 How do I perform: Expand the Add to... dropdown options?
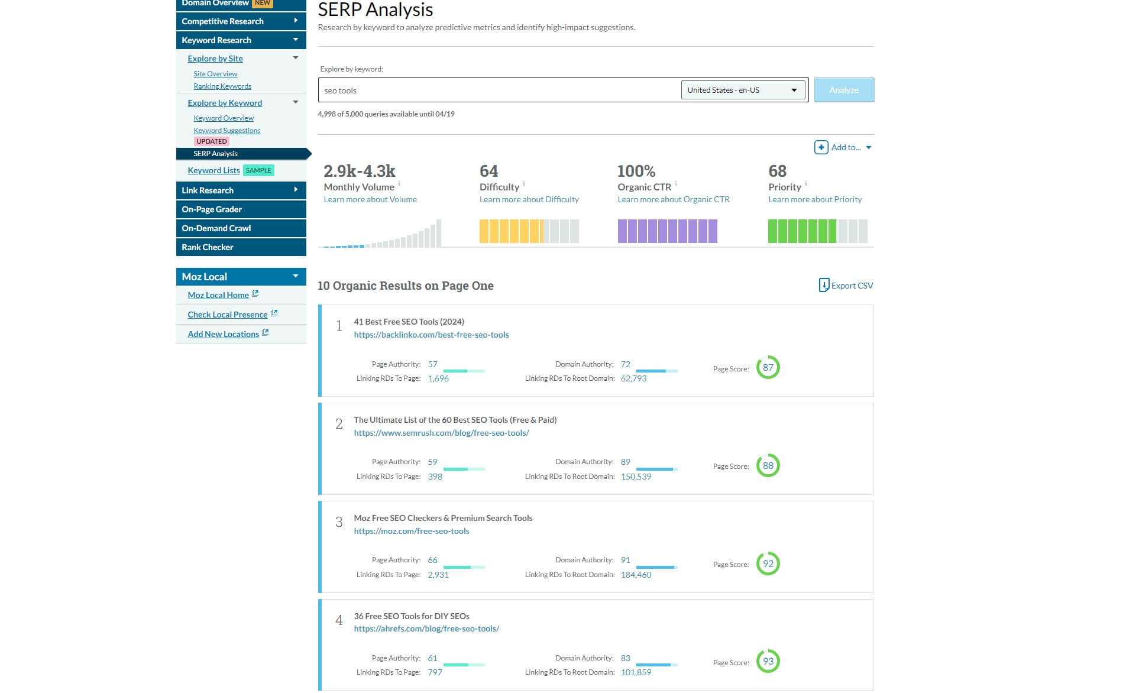tap(869, 147)
